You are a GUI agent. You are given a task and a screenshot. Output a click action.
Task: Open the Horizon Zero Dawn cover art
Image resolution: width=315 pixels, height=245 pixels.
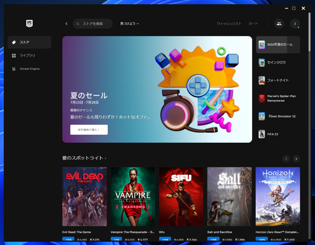coord(278,197)
